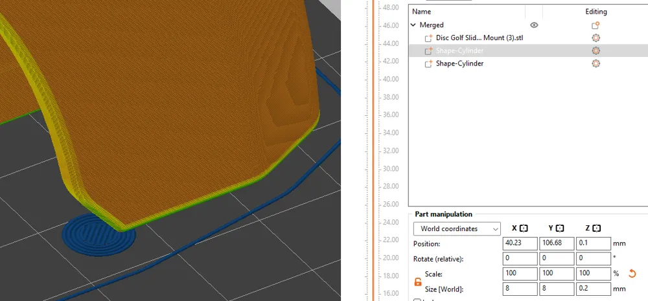Click the orange vertical layer slider bar

(374, 150)
